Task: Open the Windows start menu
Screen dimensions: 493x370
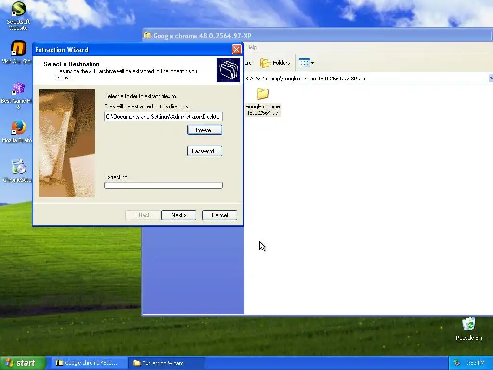Action: click(23, 363)
